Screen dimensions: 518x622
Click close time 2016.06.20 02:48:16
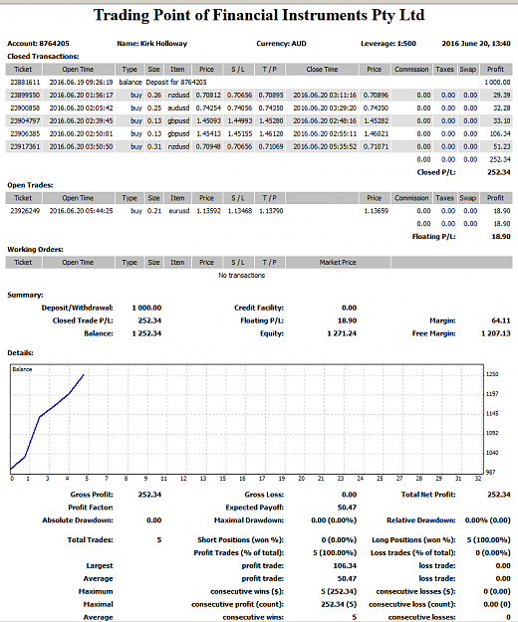[x=325, y=121]
